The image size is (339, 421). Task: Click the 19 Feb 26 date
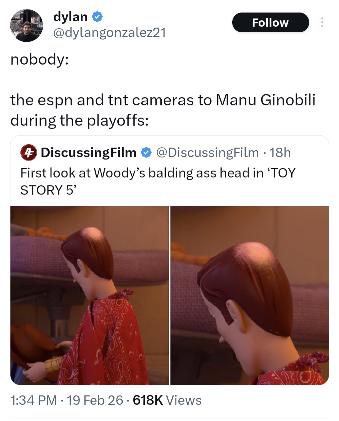pyautogui.click(x=95, y=400)
